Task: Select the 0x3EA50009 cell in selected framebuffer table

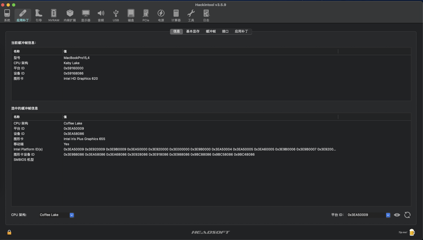Action: pos(74,129)
